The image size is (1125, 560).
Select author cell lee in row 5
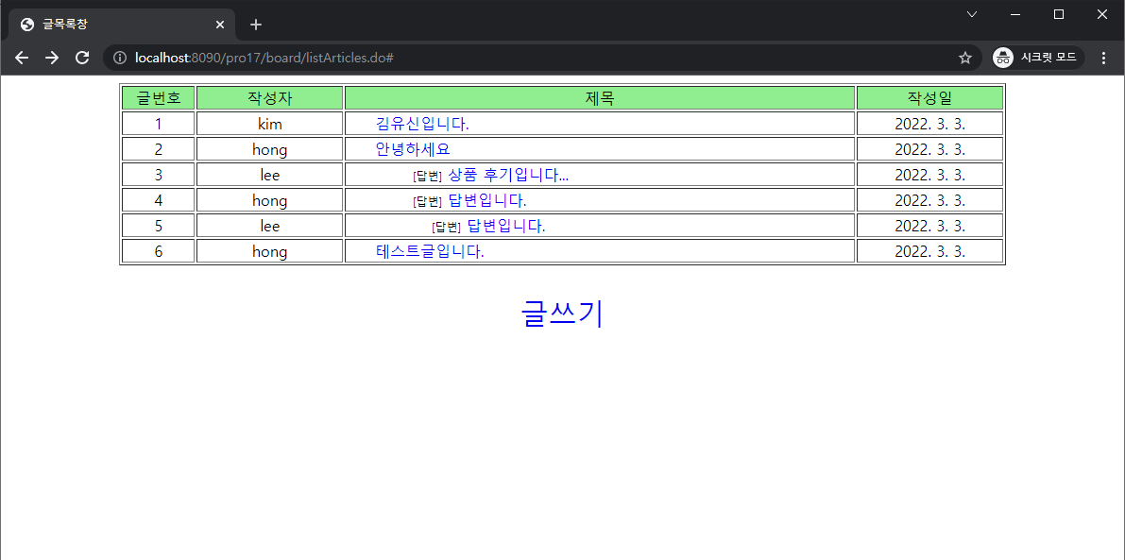pos(270,227)
